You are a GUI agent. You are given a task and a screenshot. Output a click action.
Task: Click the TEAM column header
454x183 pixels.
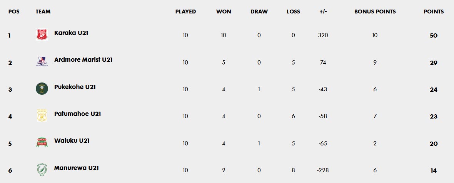coord(43,12)
